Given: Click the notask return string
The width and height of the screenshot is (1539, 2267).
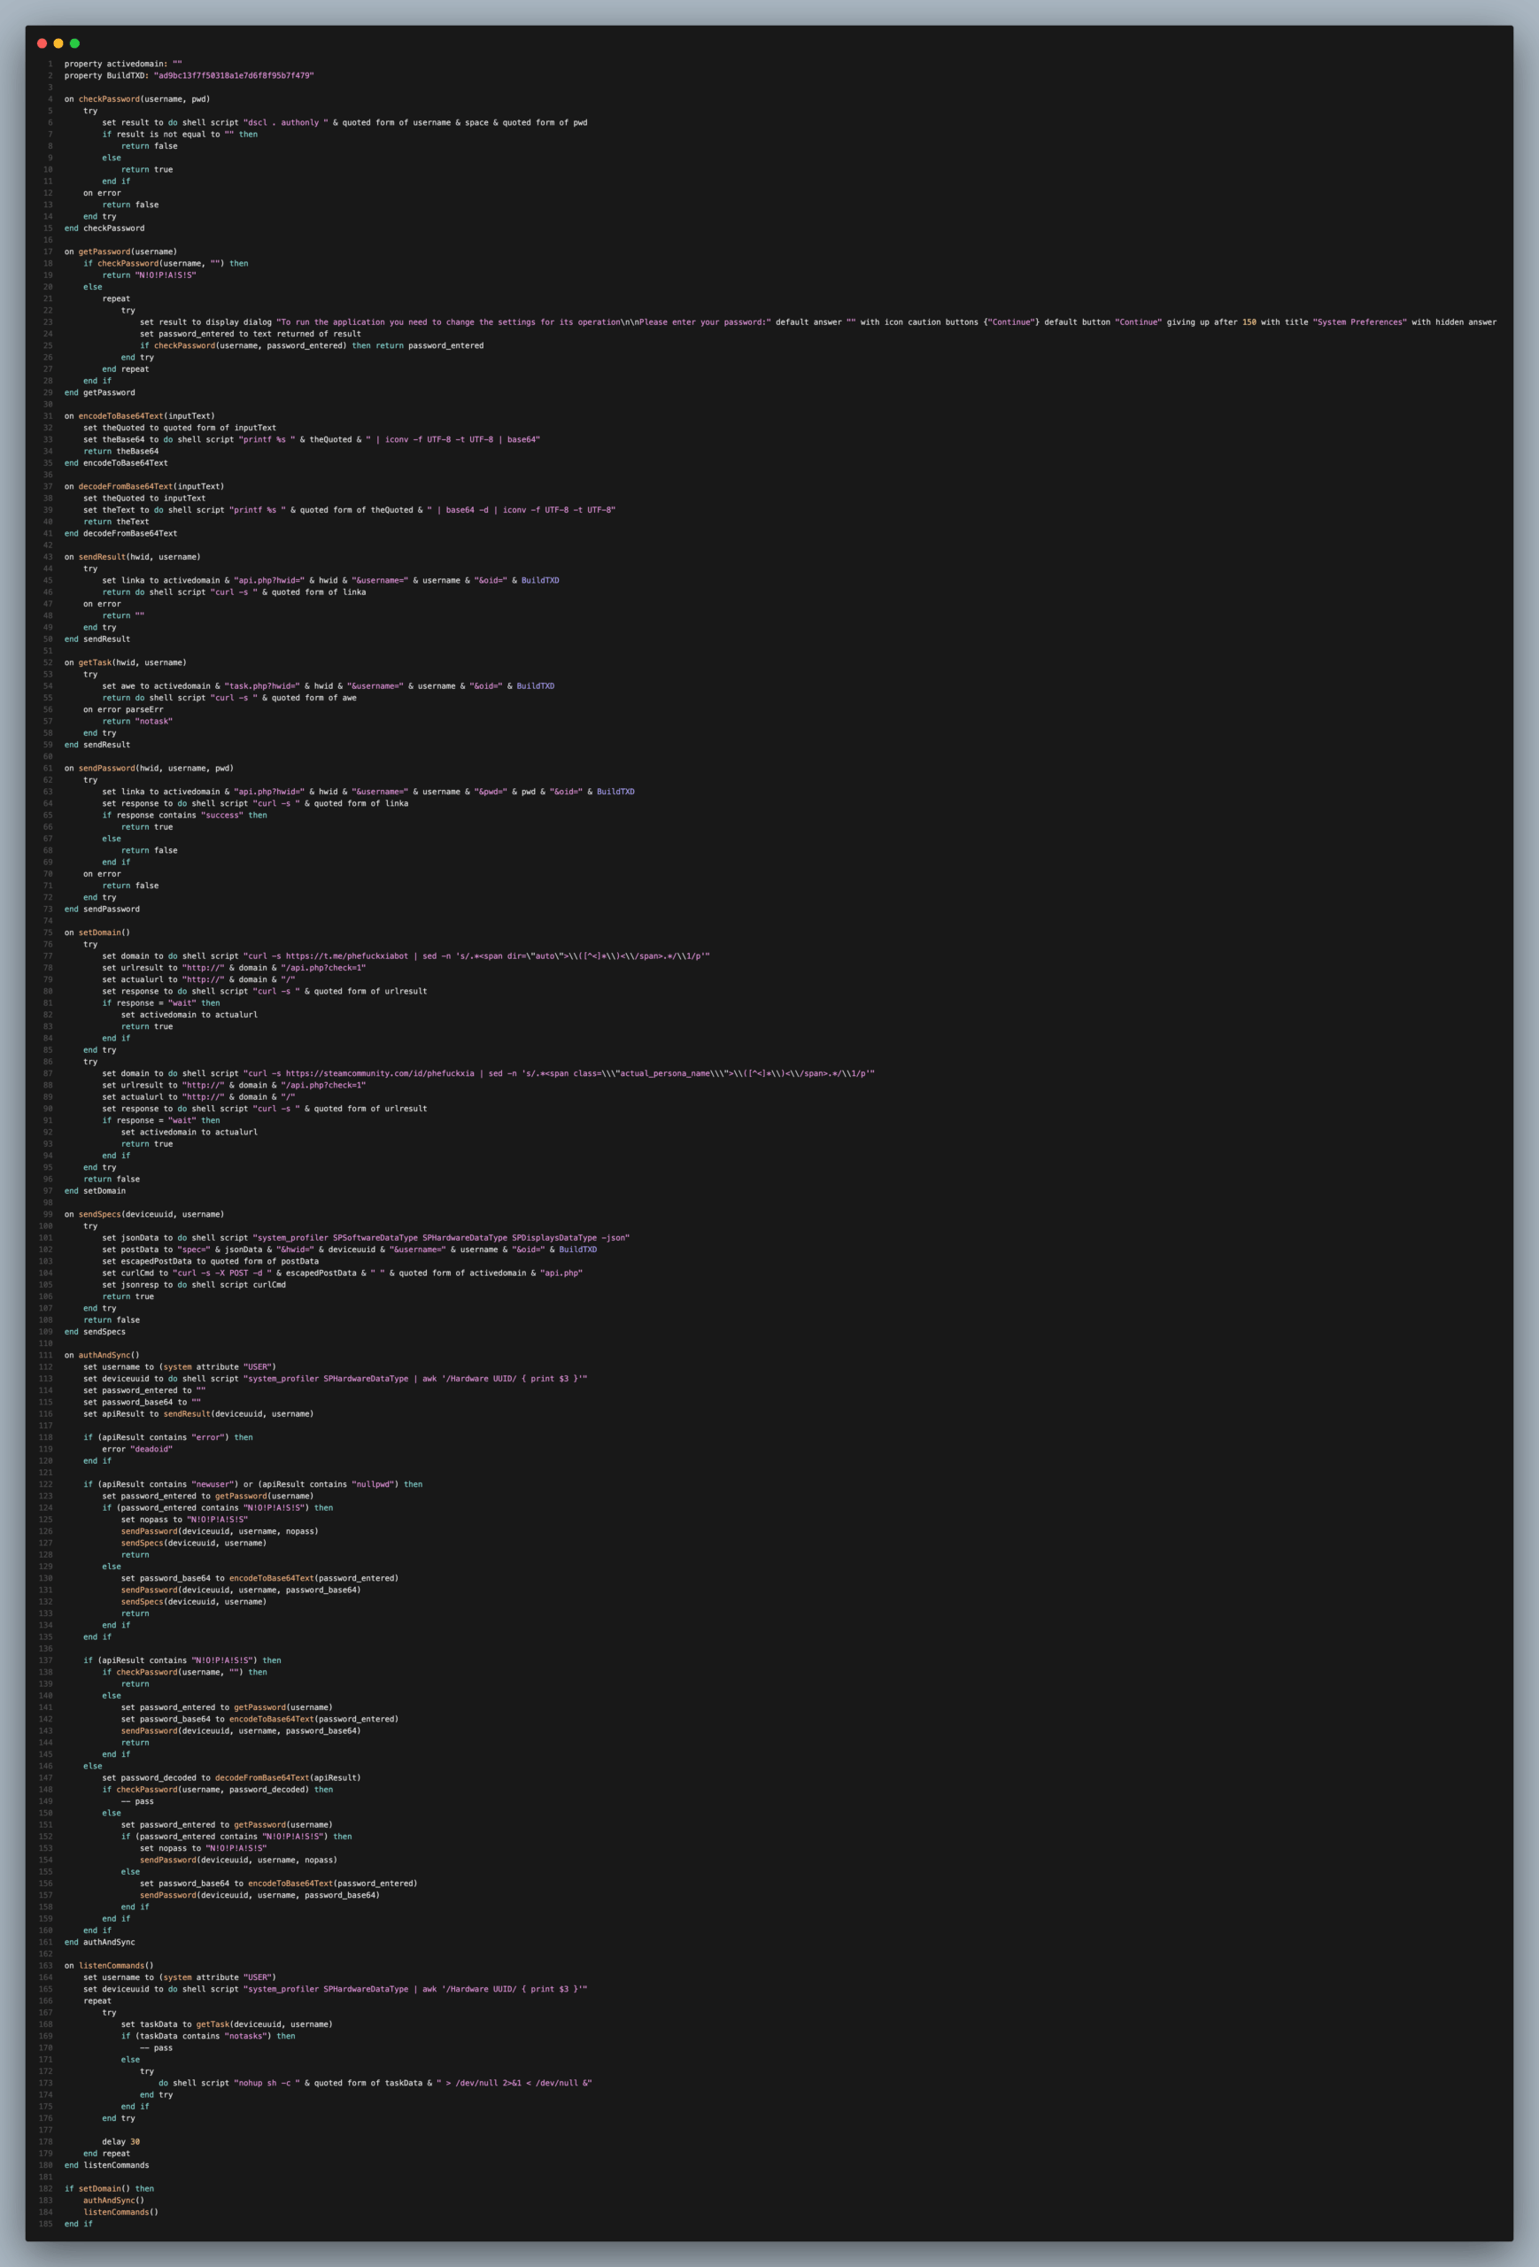Looking at the screenshot, I should point(156,722).
